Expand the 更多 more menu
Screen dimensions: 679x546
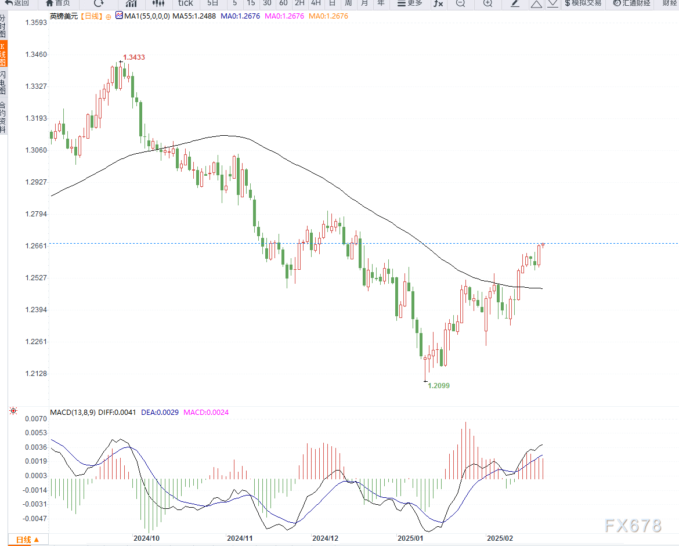409,3
